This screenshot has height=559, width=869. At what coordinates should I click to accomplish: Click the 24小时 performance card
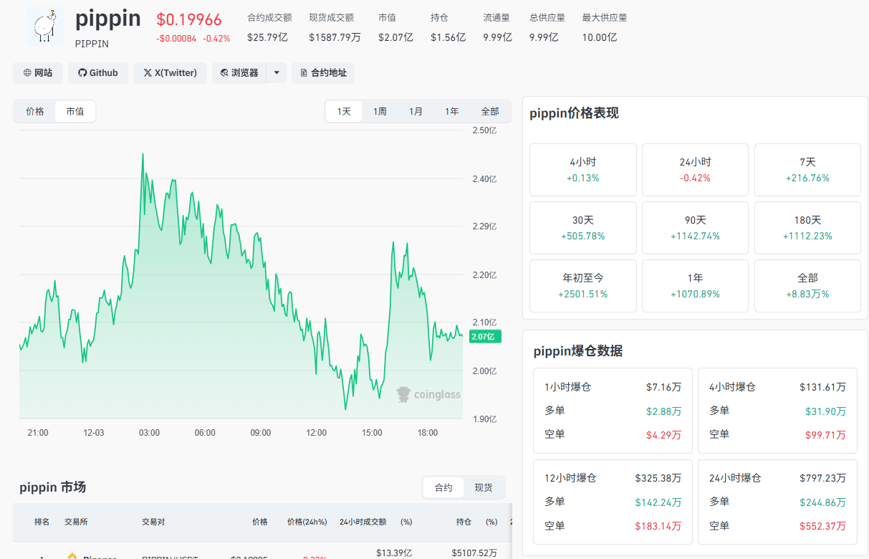pos(695,170)
